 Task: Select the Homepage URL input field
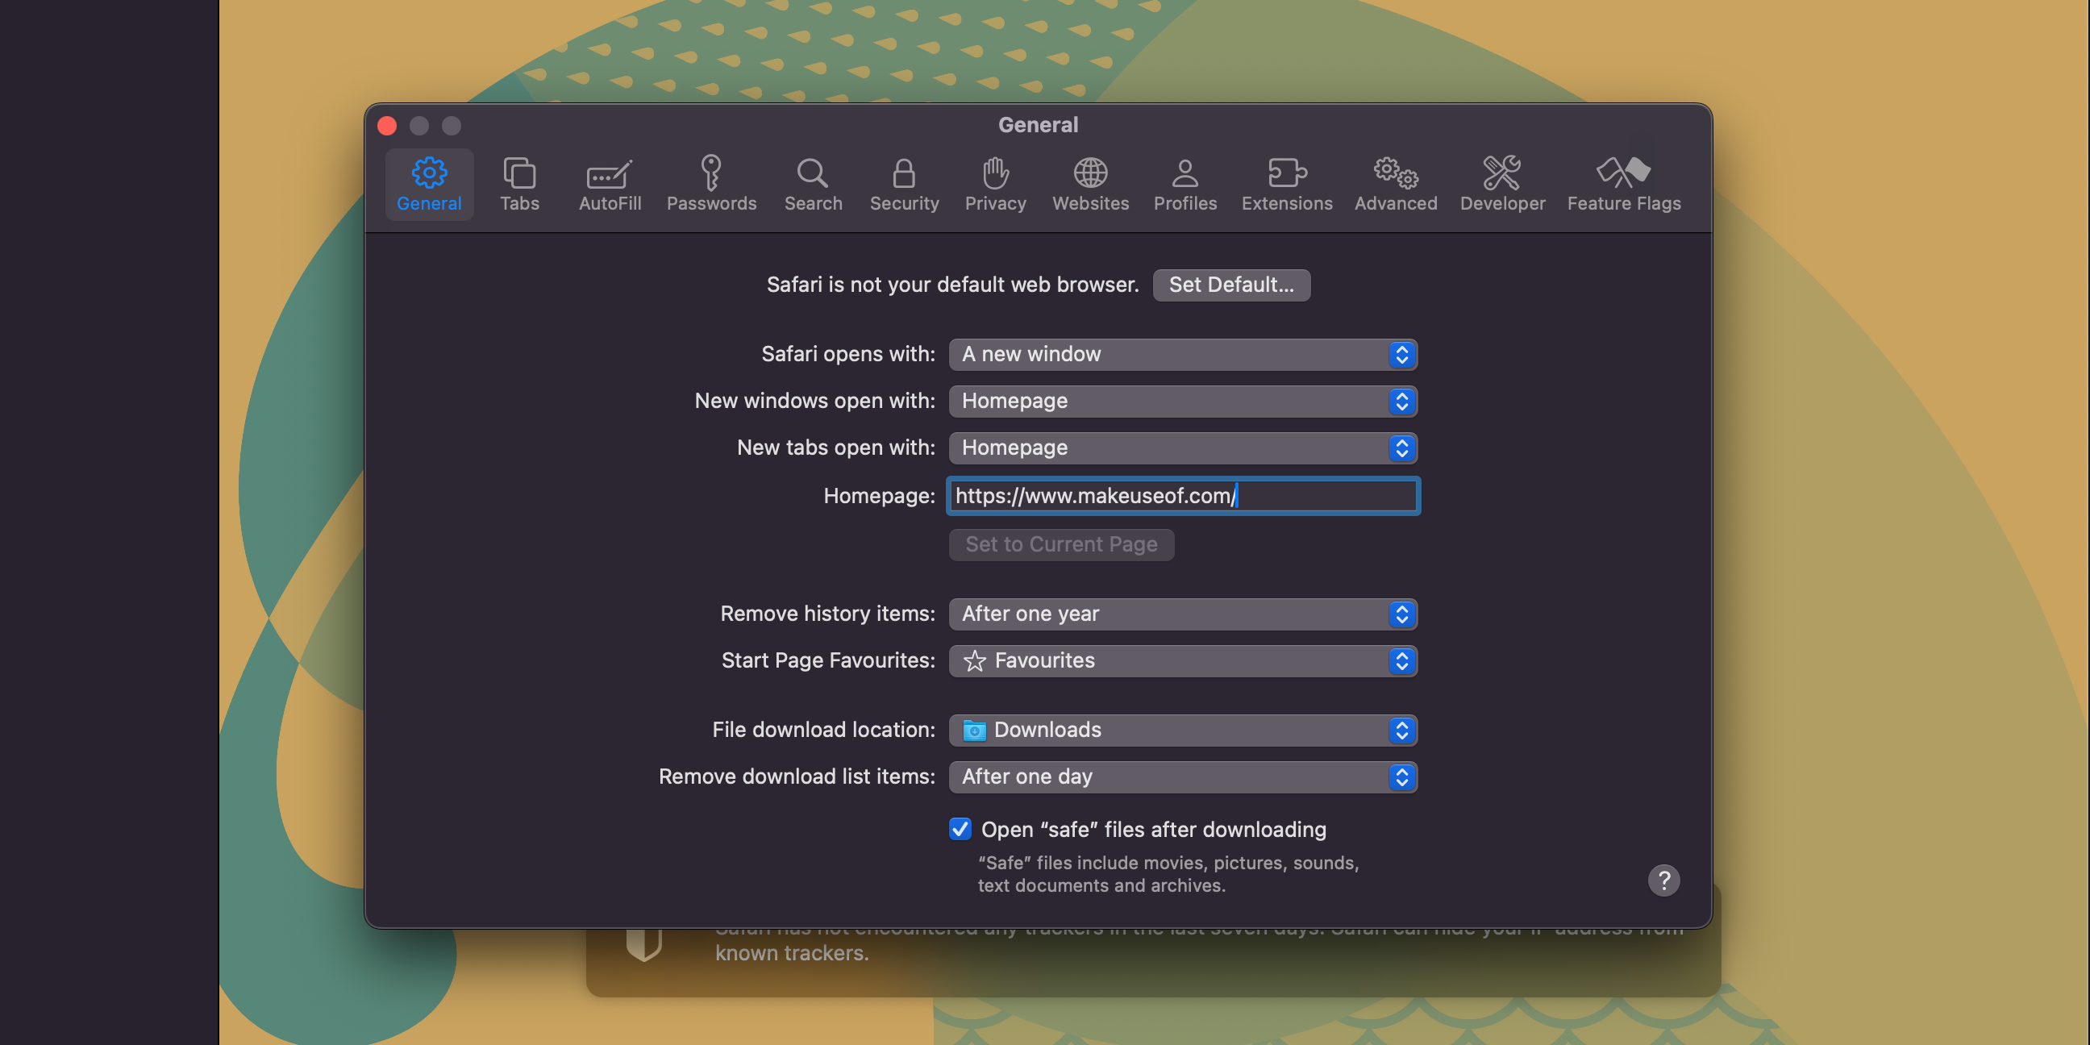click(x=1181, y=494)
